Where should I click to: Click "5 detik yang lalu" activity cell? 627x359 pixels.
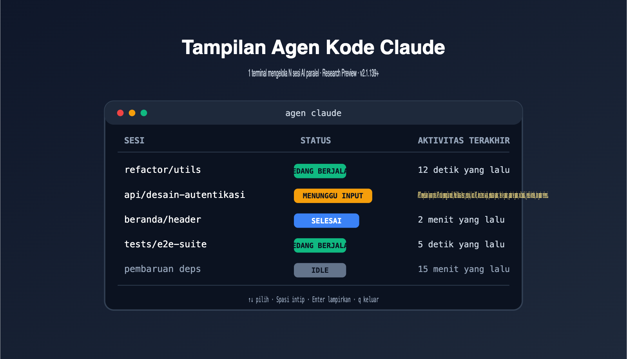461,245
